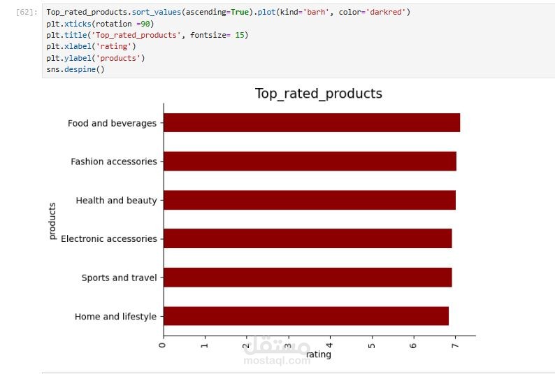Click the plt.xlabel('rating') line
Screen dimensions: 555x374
pos(91,46)
